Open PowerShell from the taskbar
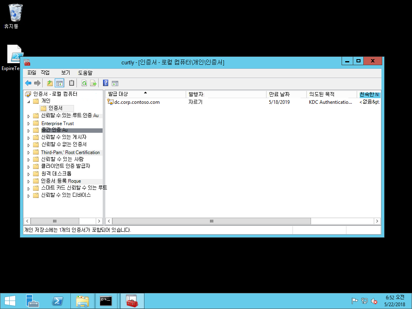 (x=58, y=301)
